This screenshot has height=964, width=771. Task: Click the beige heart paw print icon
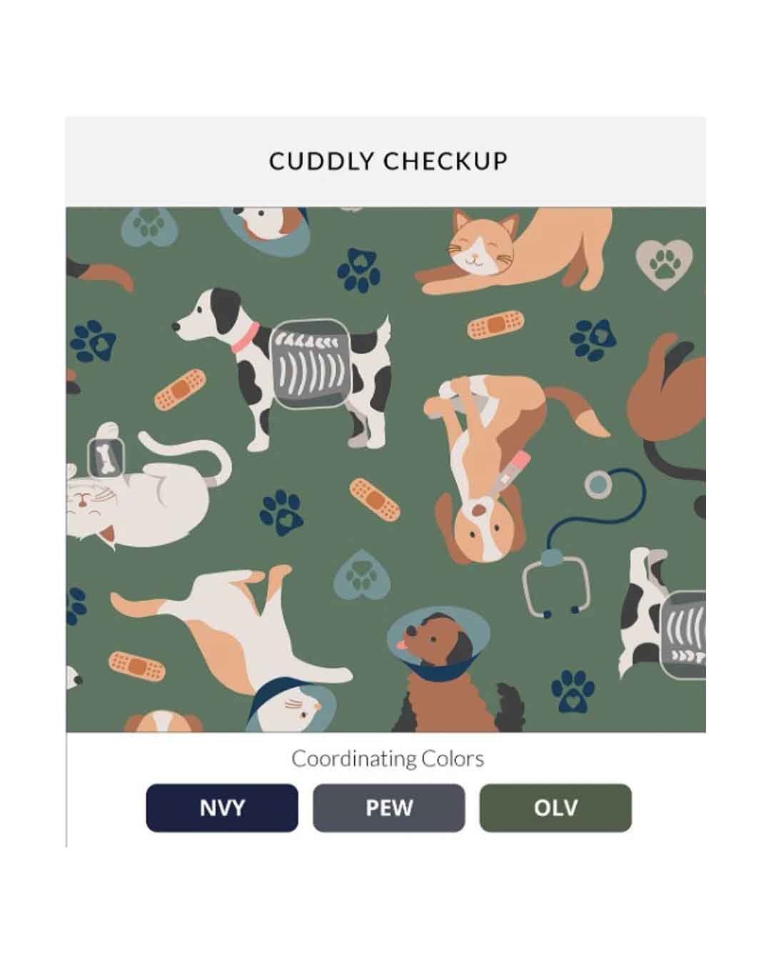[x=664, y=264]
